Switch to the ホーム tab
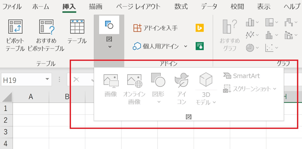Image resolution: width=302 pixels, height=149 pixels. tap(41, 6)
